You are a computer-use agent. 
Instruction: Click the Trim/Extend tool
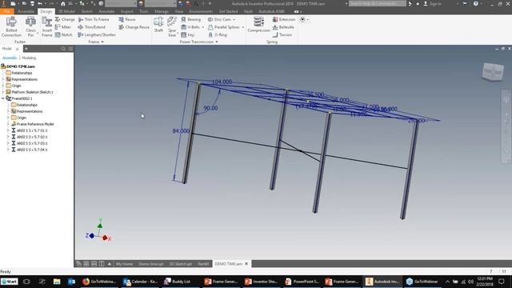pyautogui.click(x=91, y=27)
